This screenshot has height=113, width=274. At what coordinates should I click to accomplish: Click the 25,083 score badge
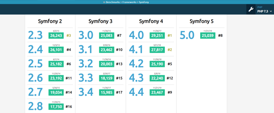tap(107, 36)
